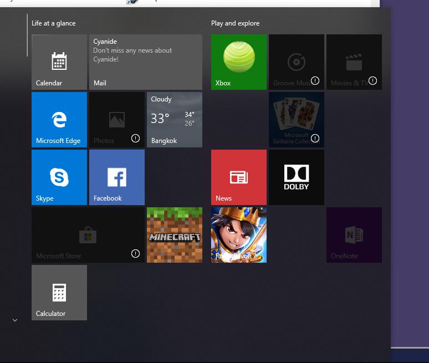
Task: Expand the chevron arrow at bottom left
Action: [15, 320]
